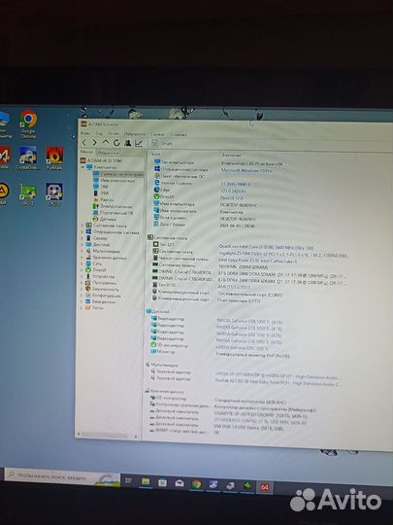Open the Microsoft Windows 10 Pro link
Viewport: 393px width, 525px height.
point(246,170)
